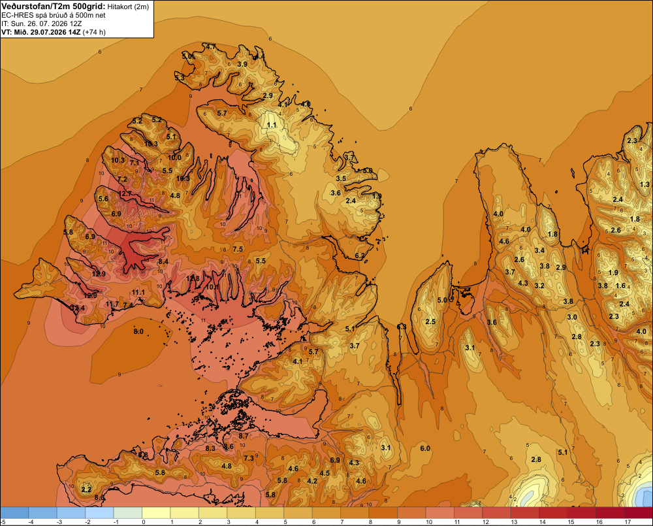Click the '4.7' temperature value
Viewport: 653px width, 526px height.
tap(211, 46)
